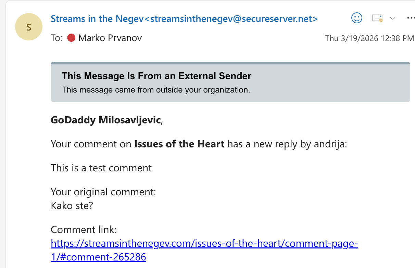Click the text 'This is a test comment'

tap(101, 168)
